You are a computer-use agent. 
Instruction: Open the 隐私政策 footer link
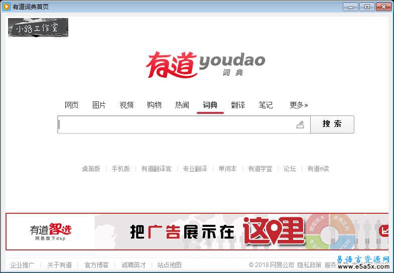pyautogui.click(x=309, y=265)
